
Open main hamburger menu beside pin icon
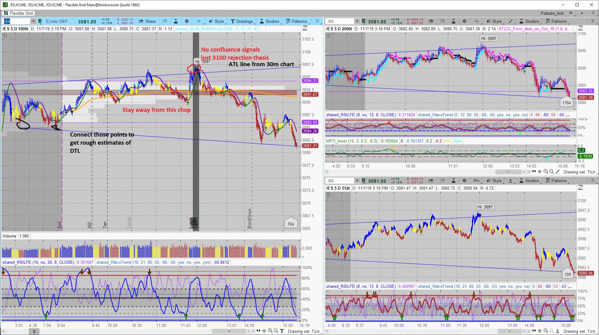coord(593,13)
